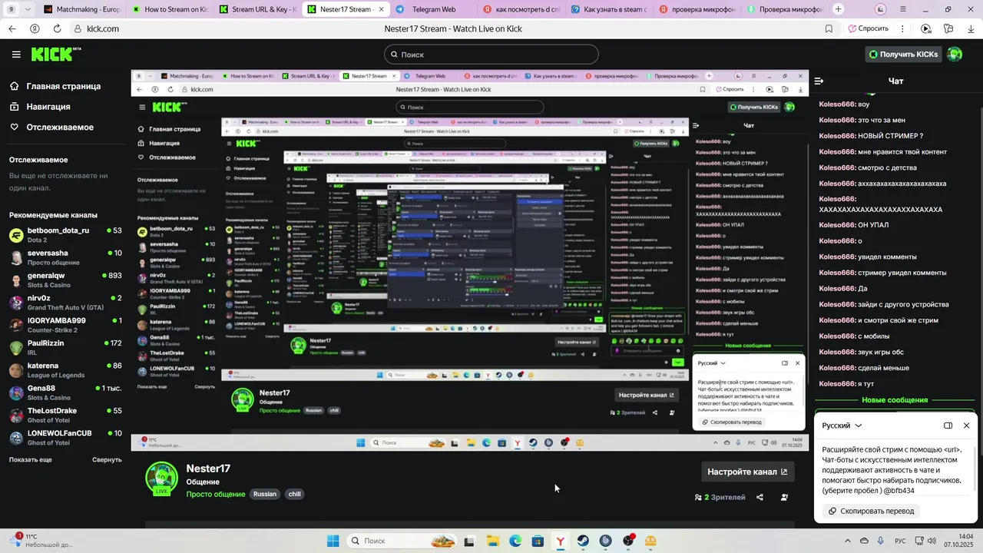Open the Gena88 channel entry

(65, 392)
